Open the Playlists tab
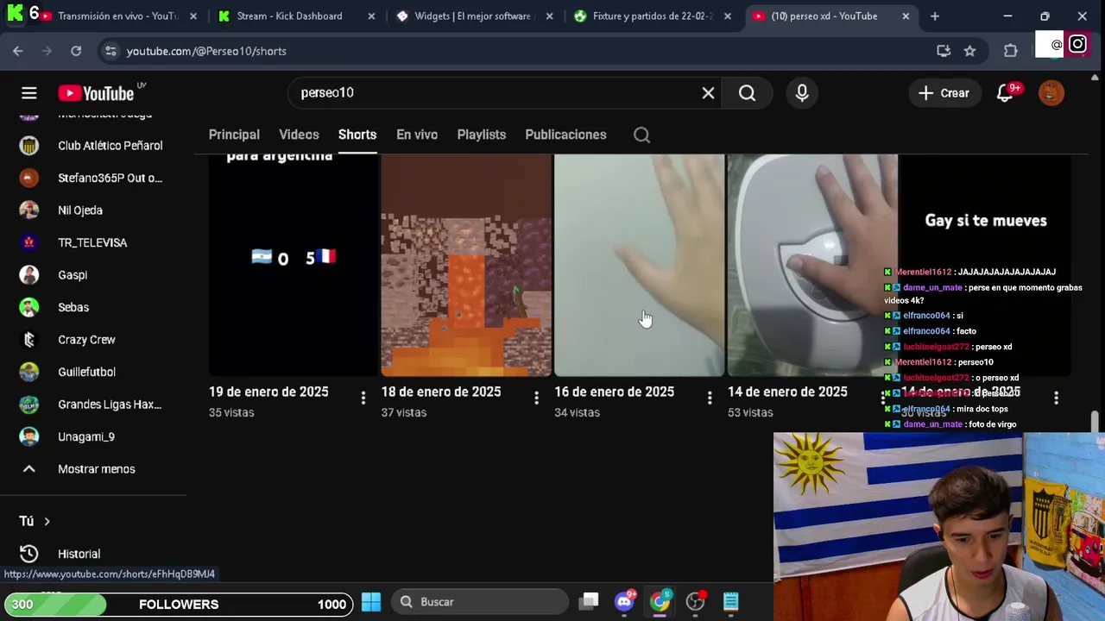 [482, 135]
